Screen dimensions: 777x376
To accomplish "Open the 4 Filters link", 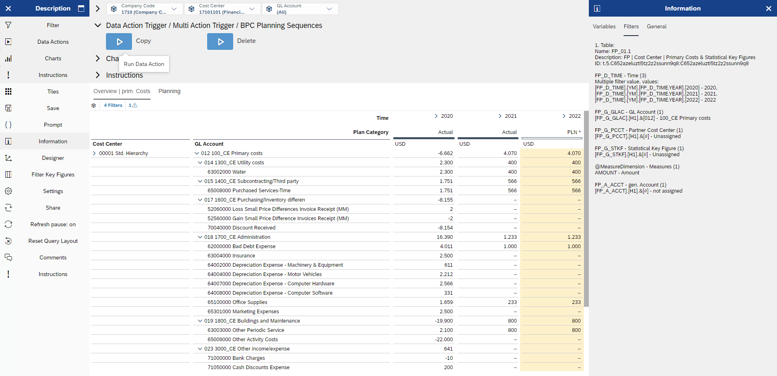I will (x=113, y=105).
